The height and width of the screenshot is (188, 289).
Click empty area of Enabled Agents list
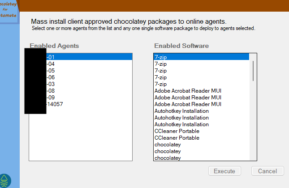[81, 134]
